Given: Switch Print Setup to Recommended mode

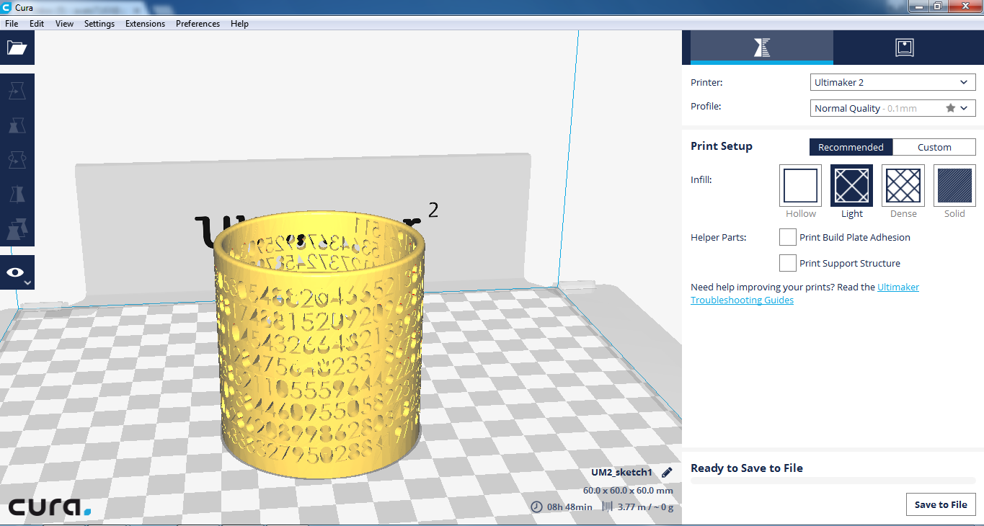Looking at the screenshot, I should point(851,147).
